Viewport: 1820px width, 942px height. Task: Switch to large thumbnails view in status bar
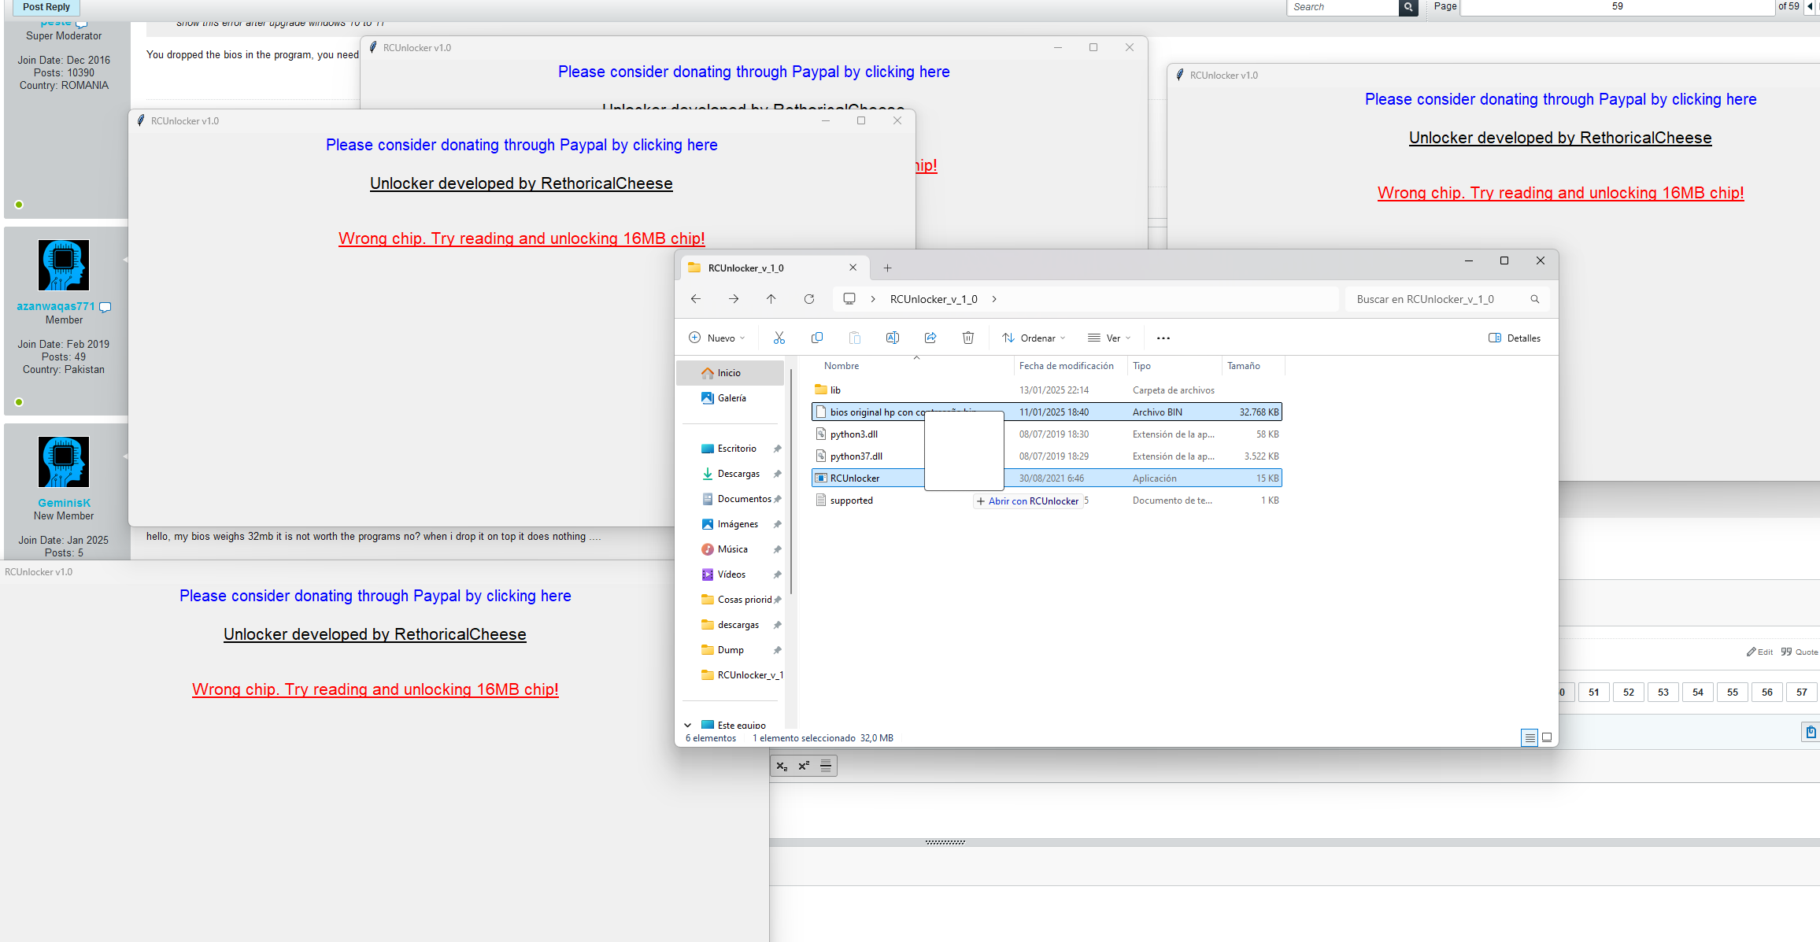[1546, 737]
